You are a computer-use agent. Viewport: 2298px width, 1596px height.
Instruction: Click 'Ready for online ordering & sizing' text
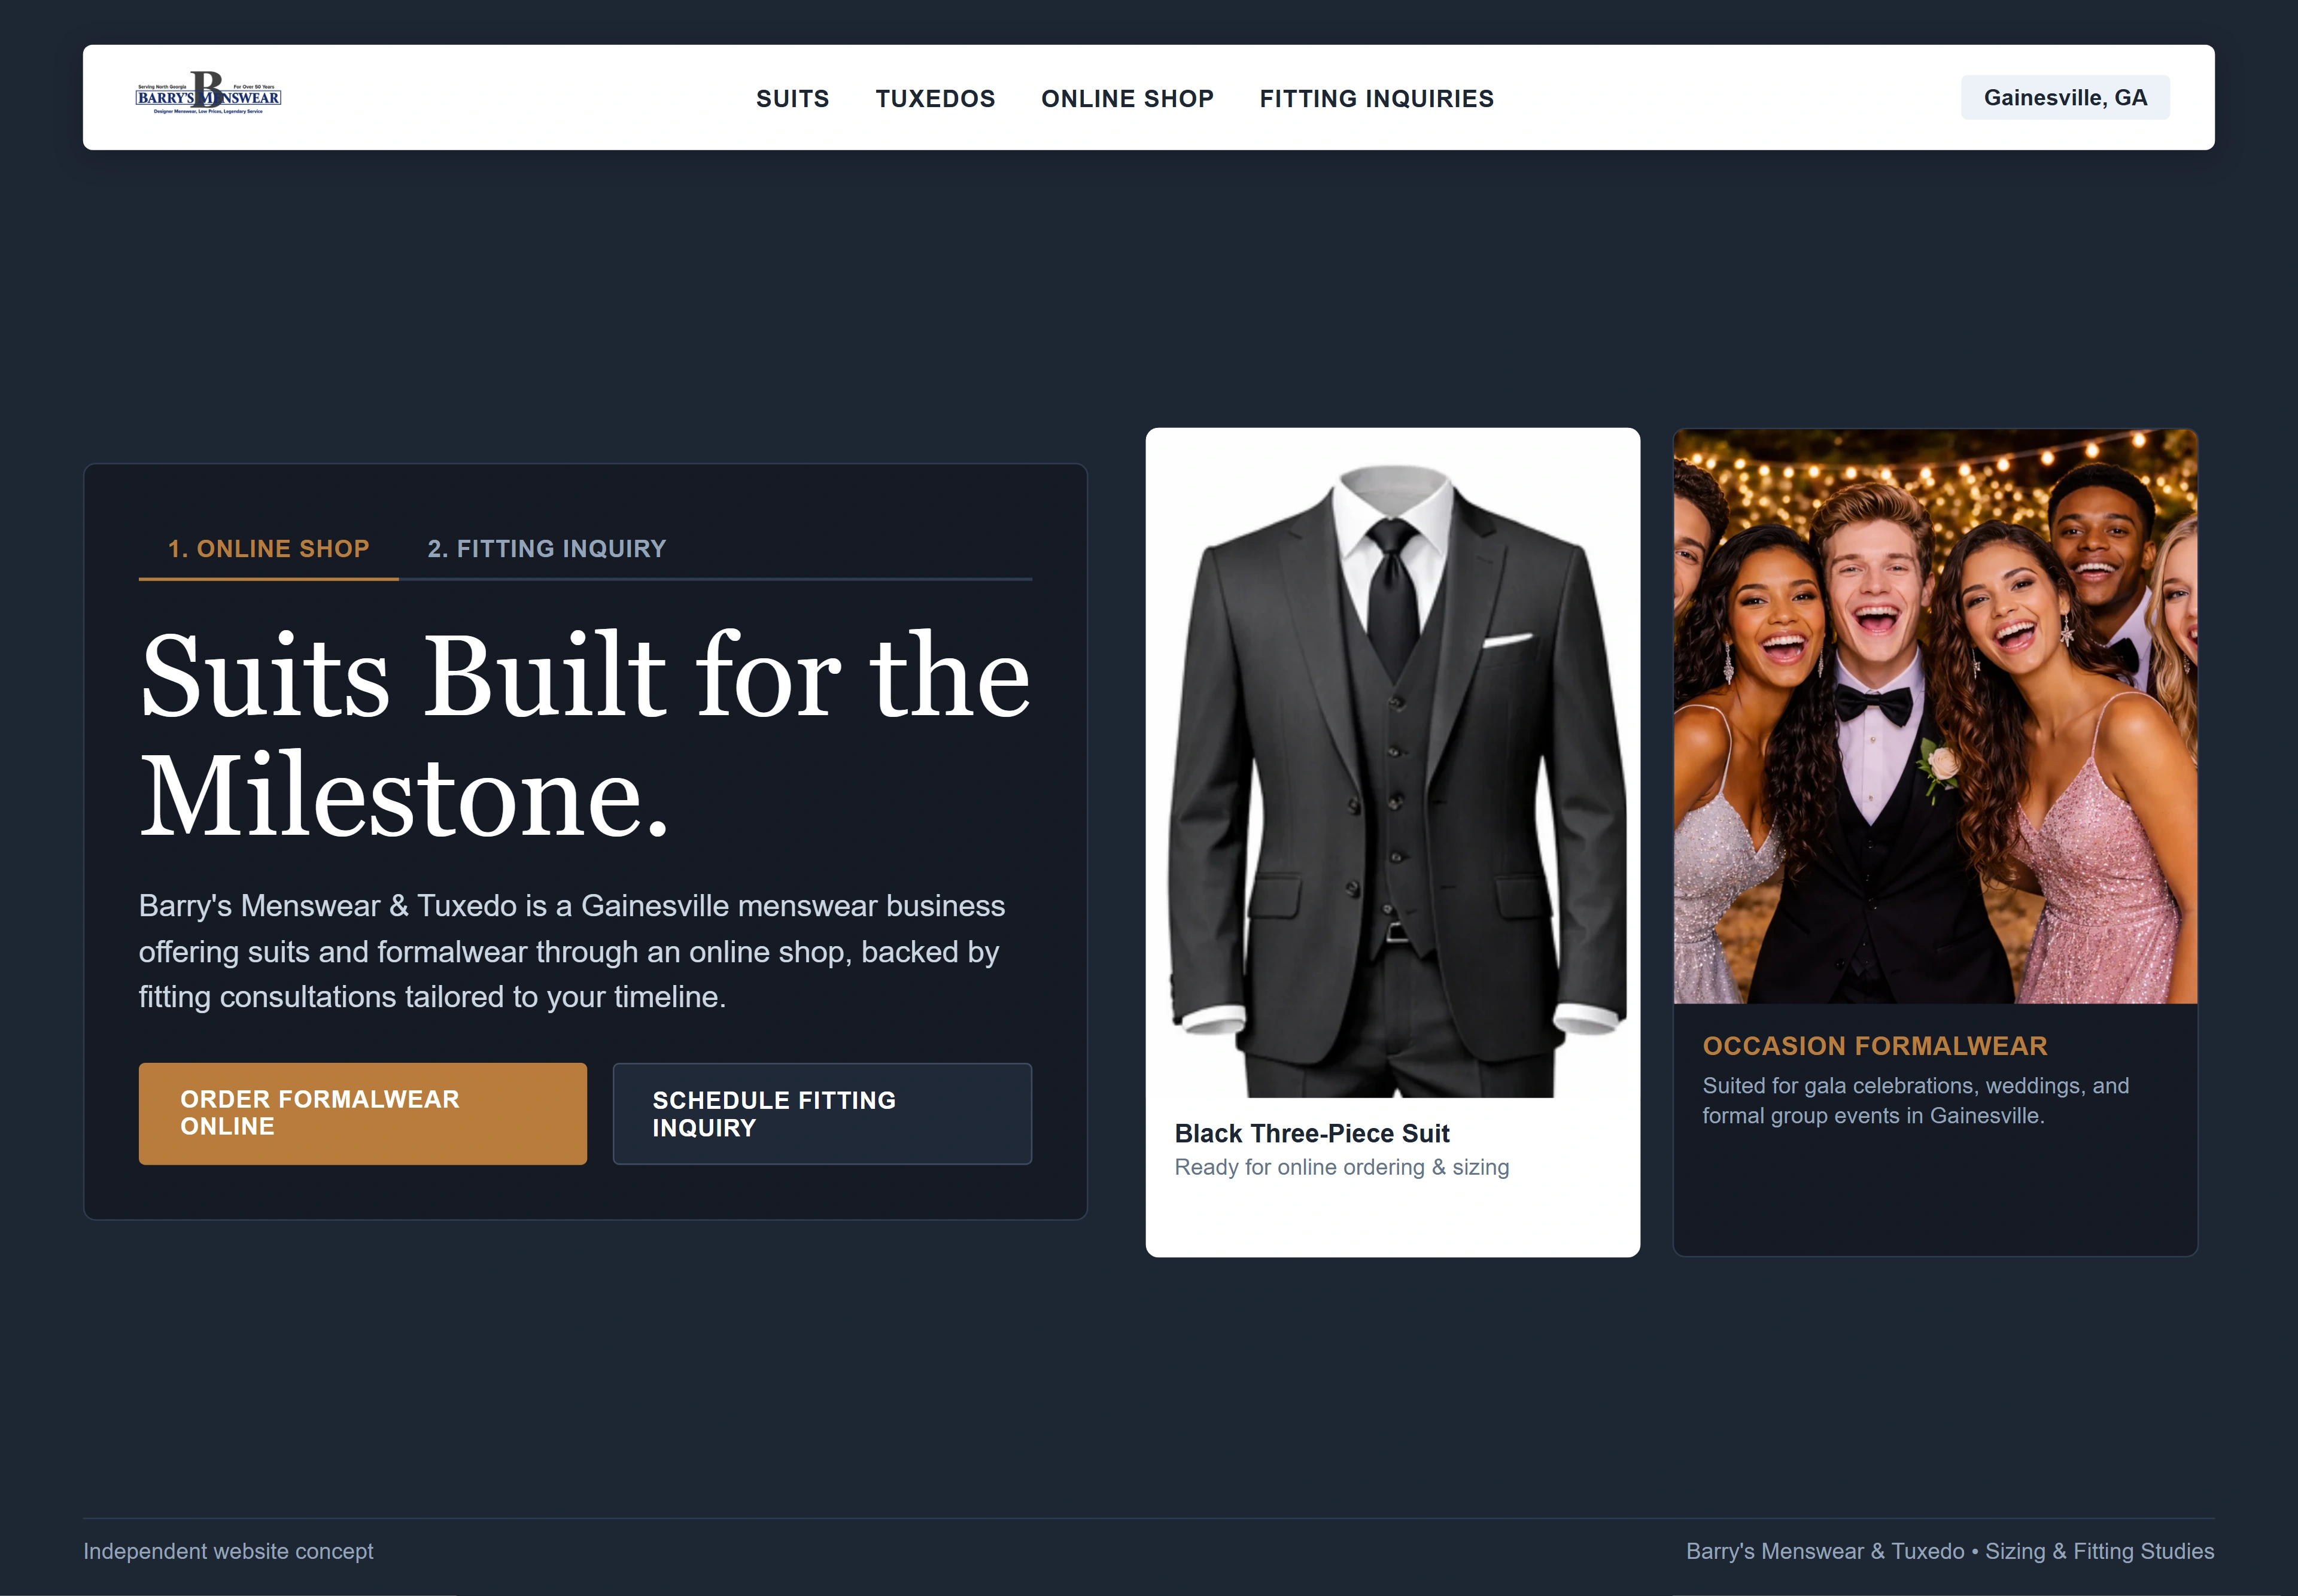point(1342,1167)
